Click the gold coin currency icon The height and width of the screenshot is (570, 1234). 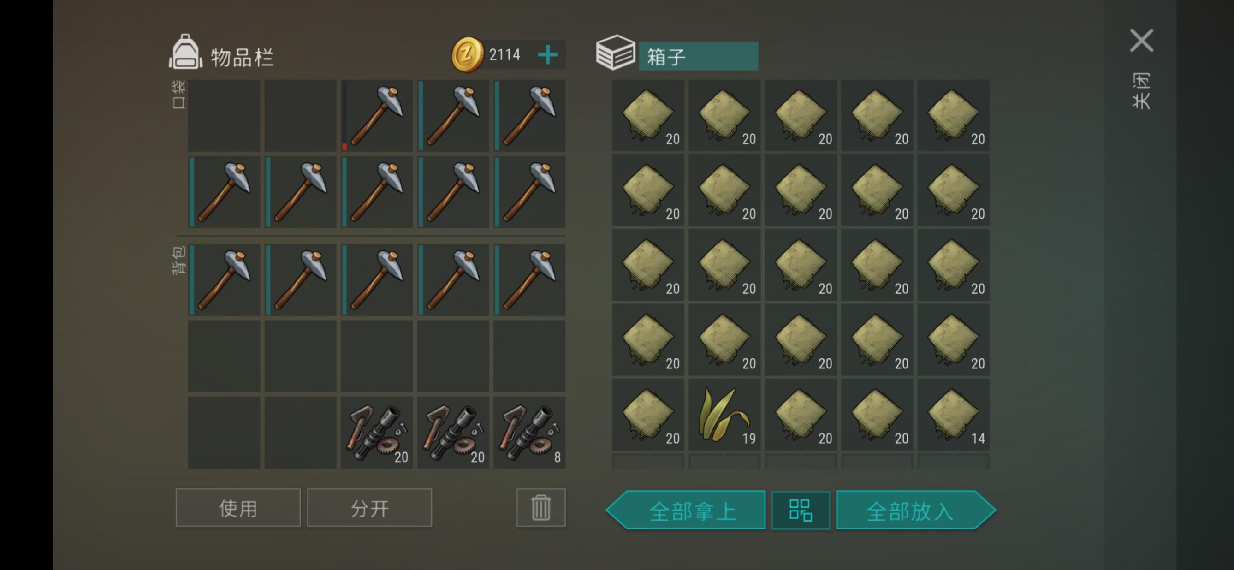[x=467, y=54]
